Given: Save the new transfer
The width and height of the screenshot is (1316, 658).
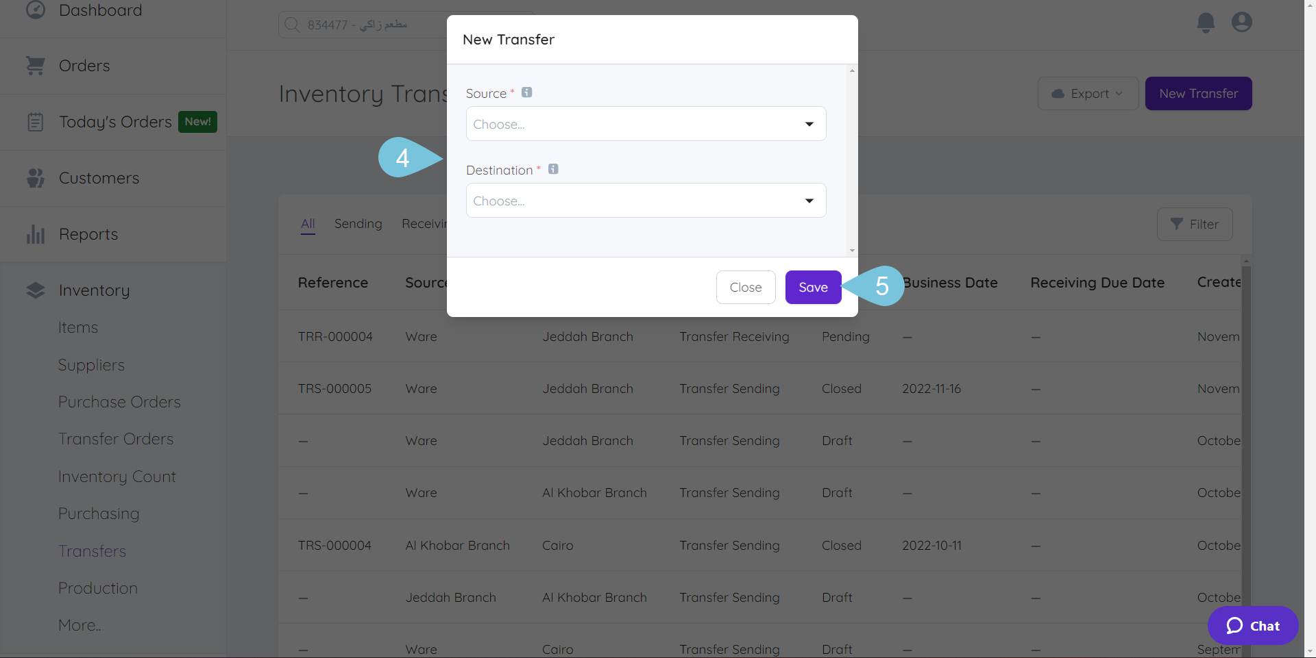Looking at the screenshot, I should (x=813, y=287).
